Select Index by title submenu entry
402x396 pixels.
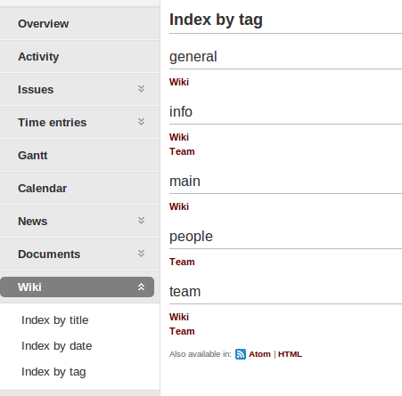point(55,320)
